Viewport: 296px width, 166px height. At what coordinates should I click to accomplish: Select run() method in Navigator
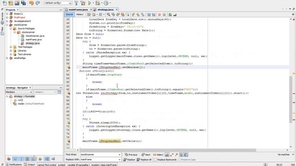pos(20,100)
